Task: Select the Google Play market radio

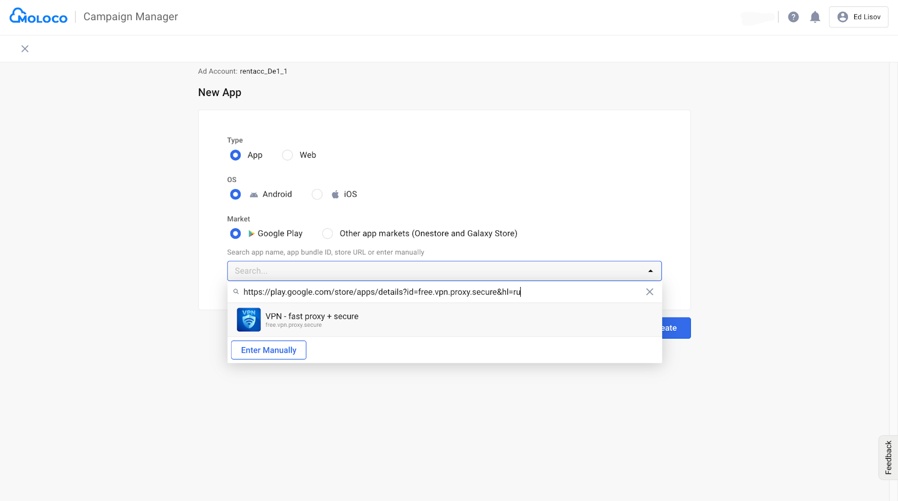Action: click(235, 234)
